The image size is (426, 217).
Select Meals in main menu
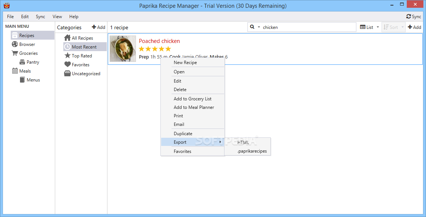[x=32, y=71]
